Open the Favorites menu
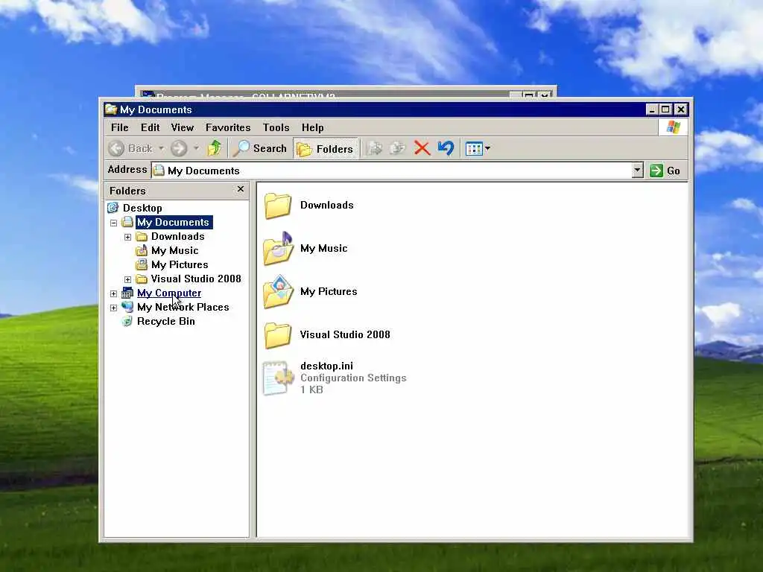The width and height of the screenshot is (763, 572). [228, 127]
